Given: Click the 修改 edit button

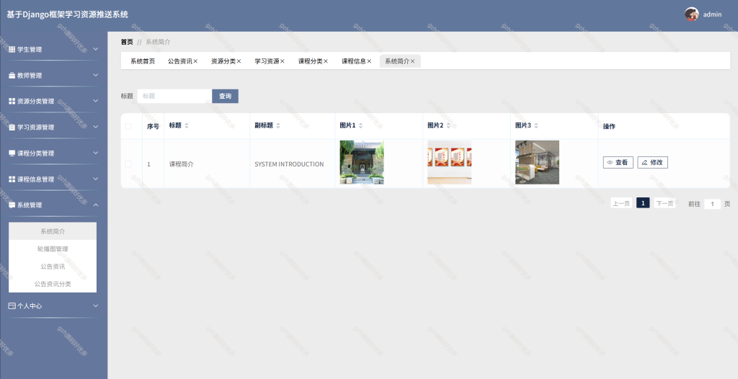Looking at the screenshot, I should [652, 162].
